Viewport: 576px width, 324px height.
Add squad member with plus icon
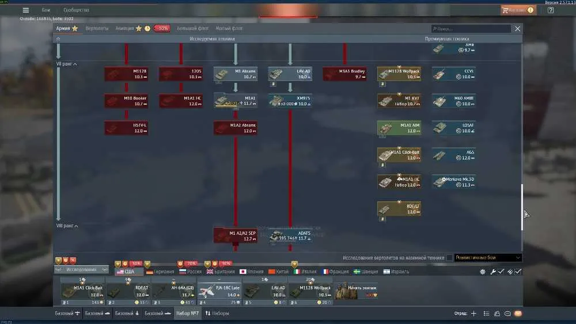coord(474,314)
